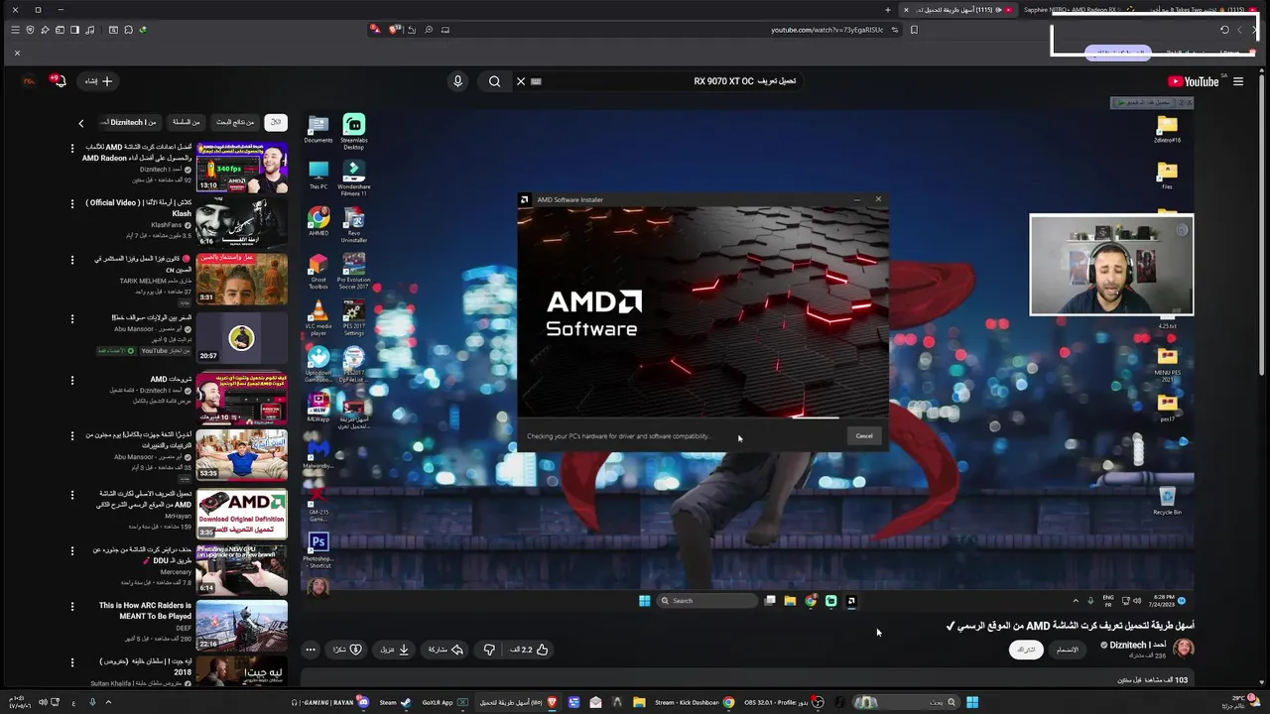This screenshot has width=1270, height=714.
Task: Open options for the DDU video
Action: [71, 550]
